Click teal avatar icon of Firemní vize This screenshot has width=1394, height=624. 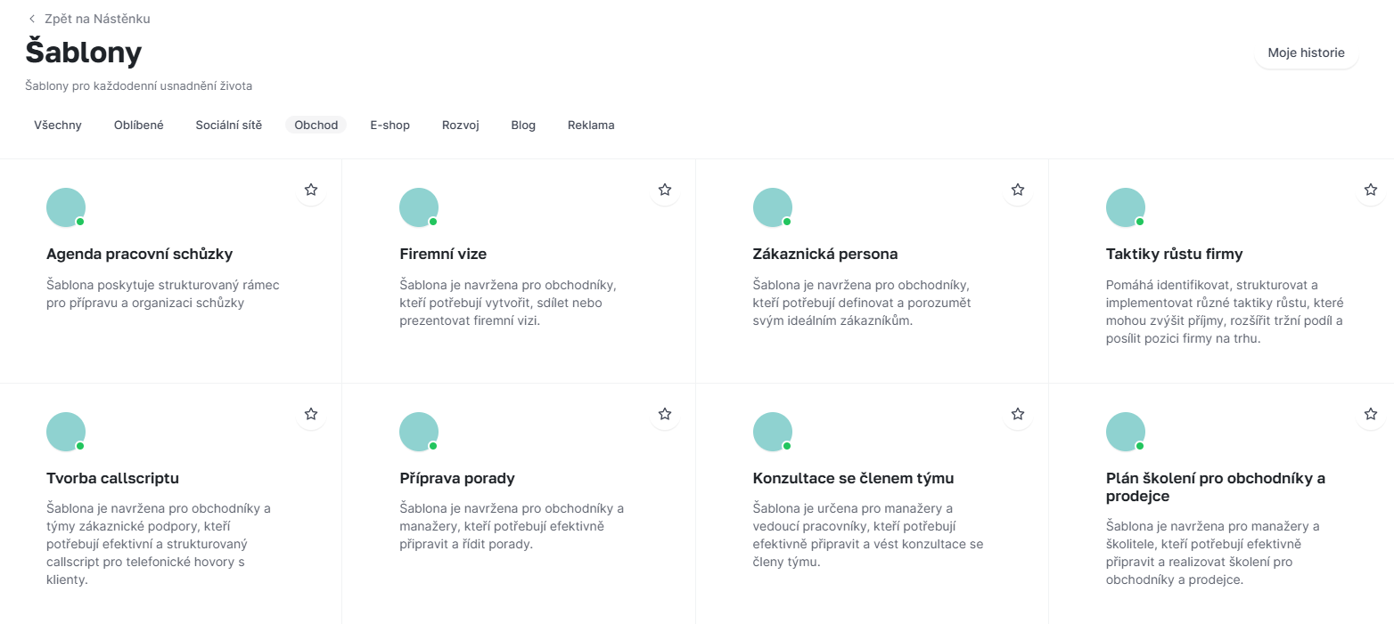tap(419, 207)
